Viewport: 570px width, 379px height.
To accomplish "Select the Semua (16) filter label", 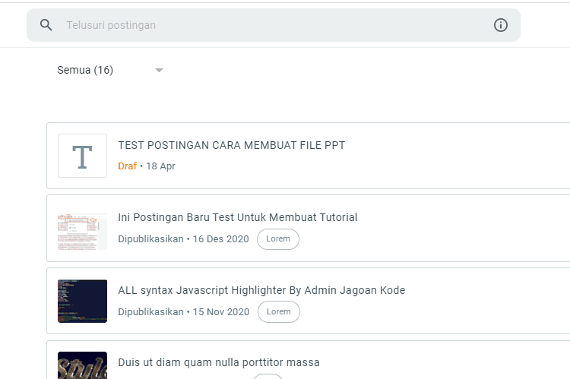I will (85, 70).
